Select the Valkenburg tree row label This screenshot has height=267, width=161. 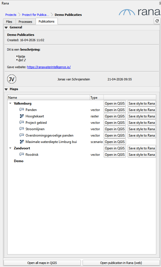(23, 103)
